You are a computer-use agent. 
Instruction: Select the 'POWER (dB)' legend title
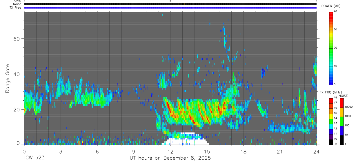(x=331, y=6)
